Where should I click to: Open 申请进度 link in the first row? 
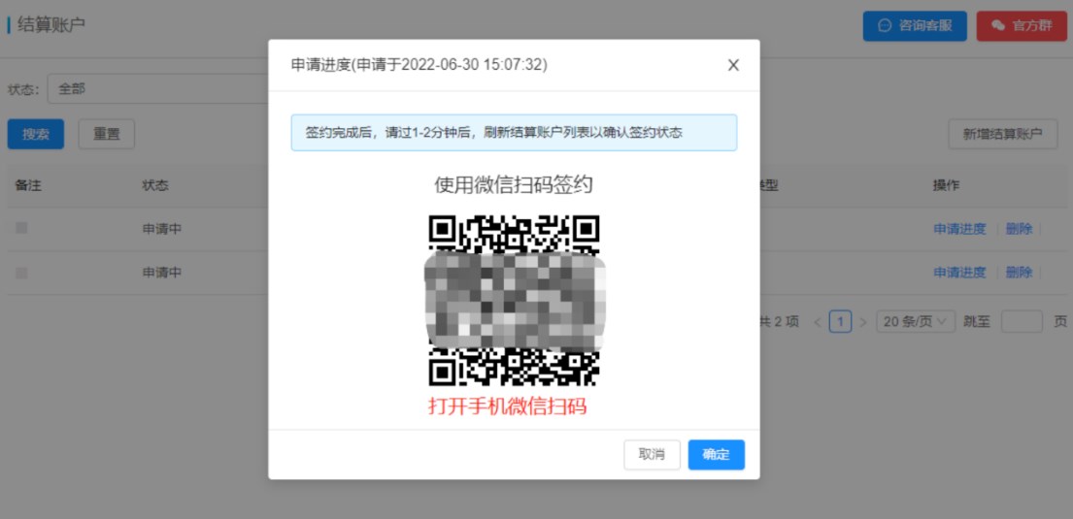(x=959, y=229)
